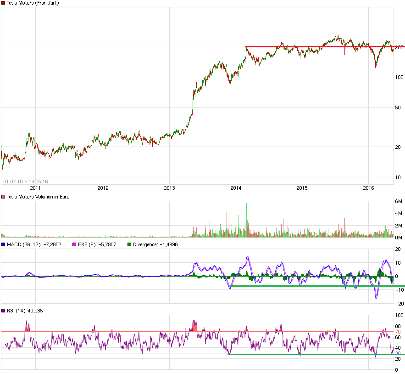This screenshot has height=374, width=405.
Task: Click the red Tesla Motors legend swatch
Action: (3, 3)
